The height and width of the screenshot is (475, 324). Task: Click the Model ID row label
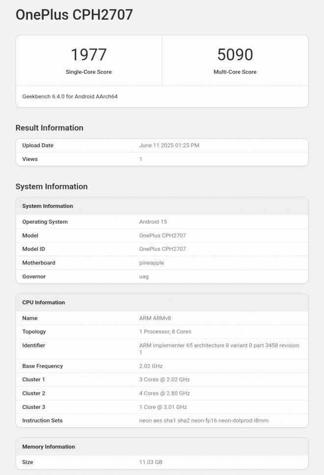(x=33, y=249)
